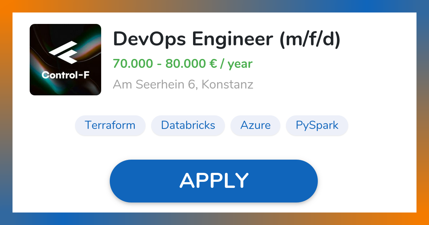This screenshot has height=225, width=429.
Task: Select the Terraform skill tag
Action: tap(110, 125)
